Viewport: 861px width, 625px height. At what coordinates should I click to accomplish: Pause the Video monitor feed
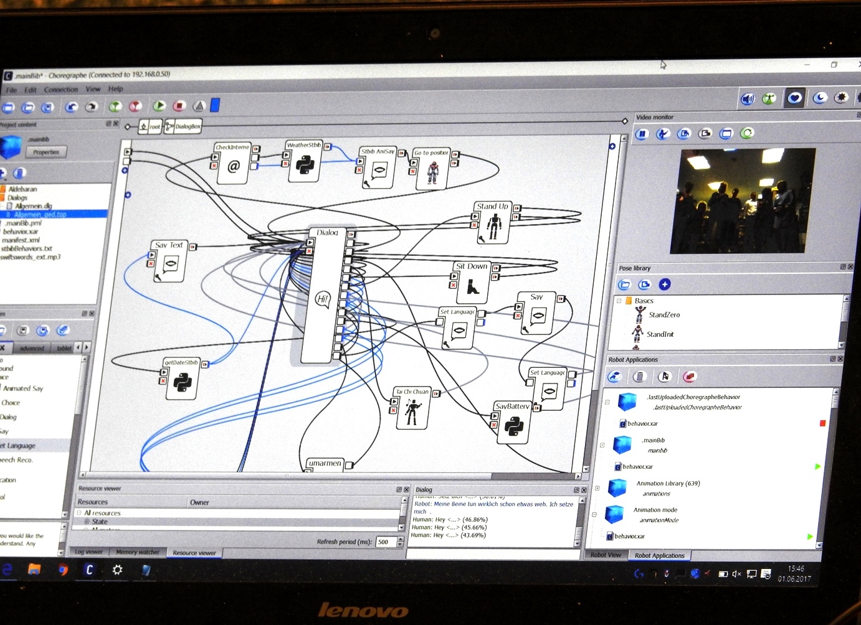click(x=642, y=134)
